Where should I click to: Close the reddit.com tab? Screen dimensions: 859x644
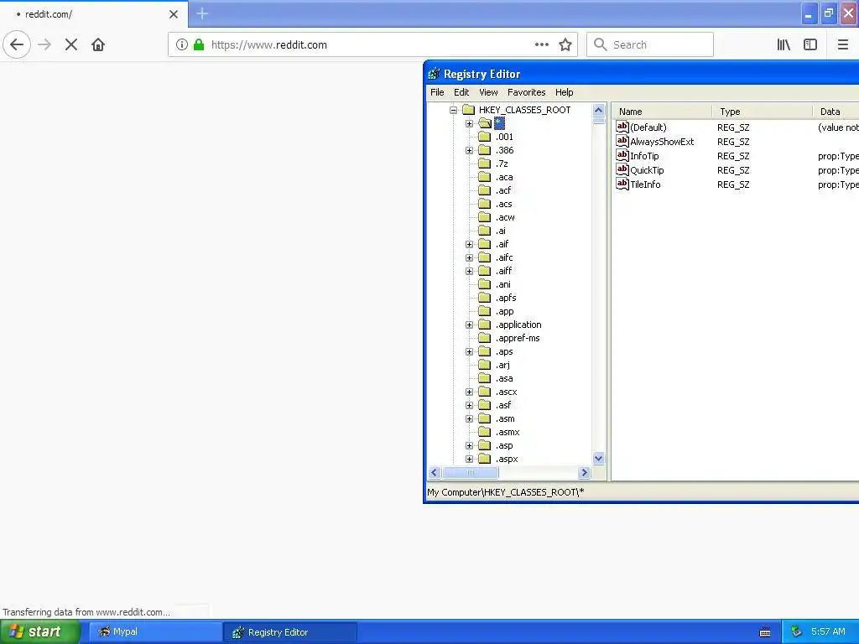coord(174,14)
